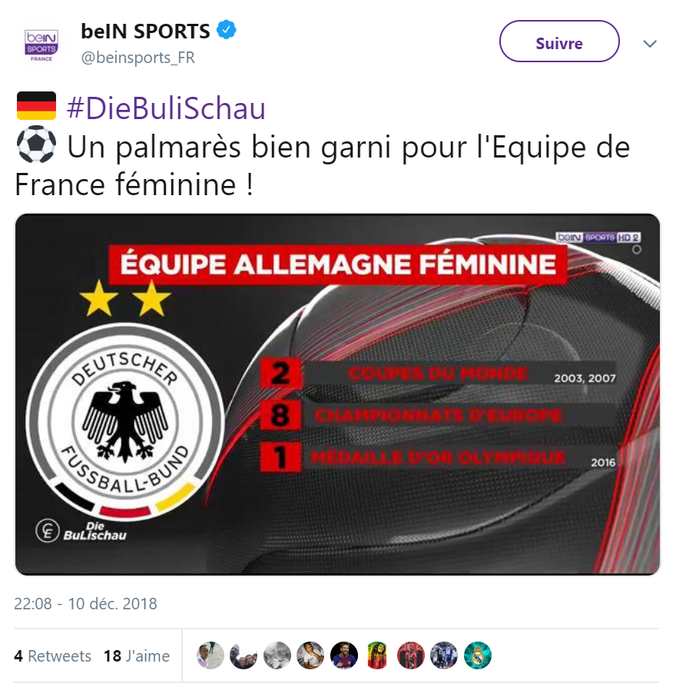View the 18 J'aime likes list
Viewport: 676px width, 690px height.
(x=137, y=655)
